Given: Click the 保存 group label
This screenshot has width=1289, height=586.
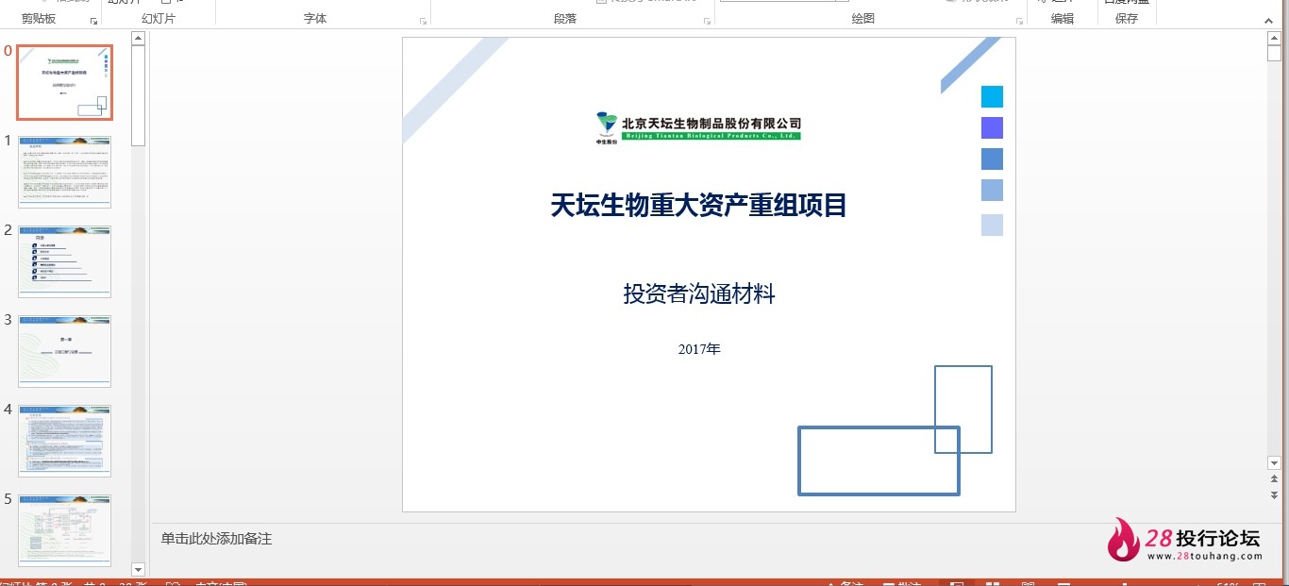Looking at the screenshot, I should (1127, 18).
